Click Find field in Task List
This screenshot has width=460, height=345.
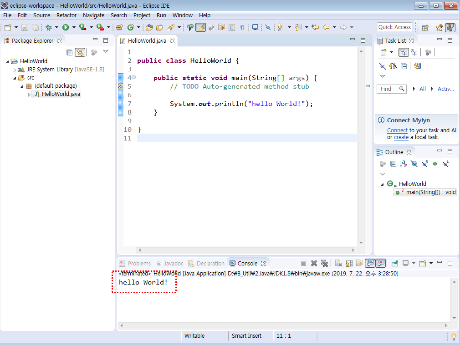[392, 89]
